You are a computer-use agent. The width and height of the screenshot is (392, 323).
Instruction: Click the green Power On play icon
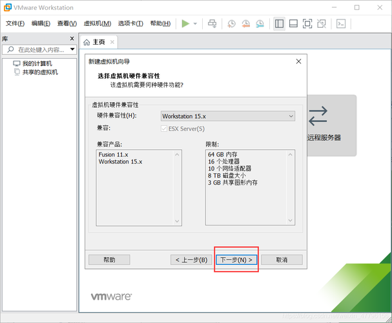pos(185,24)
